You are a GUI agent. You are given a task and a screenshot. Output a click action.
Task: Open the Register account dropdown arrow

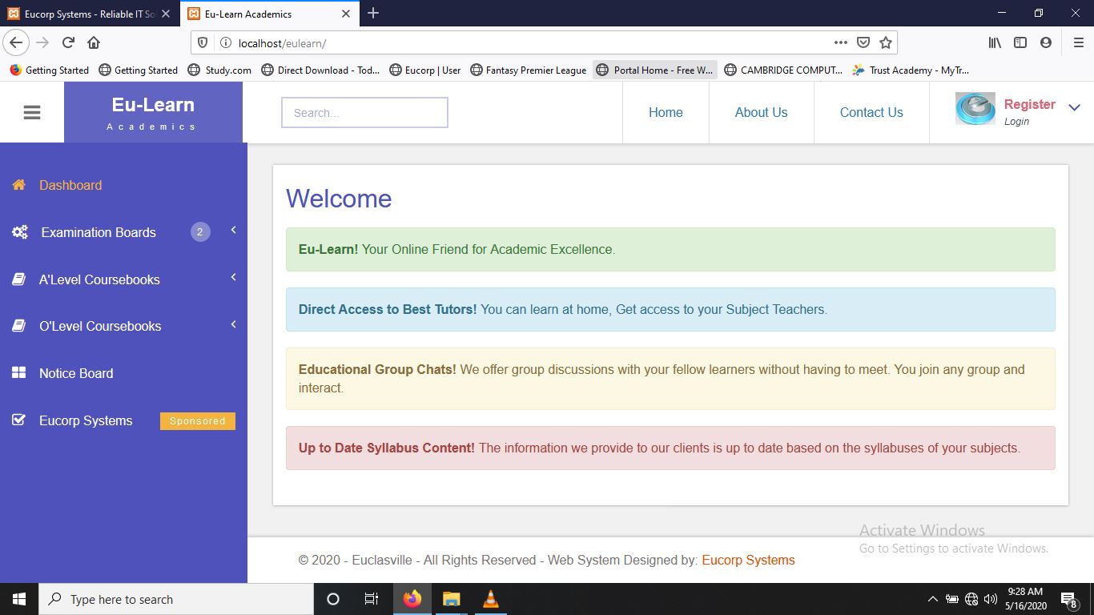coord(1074,108)
